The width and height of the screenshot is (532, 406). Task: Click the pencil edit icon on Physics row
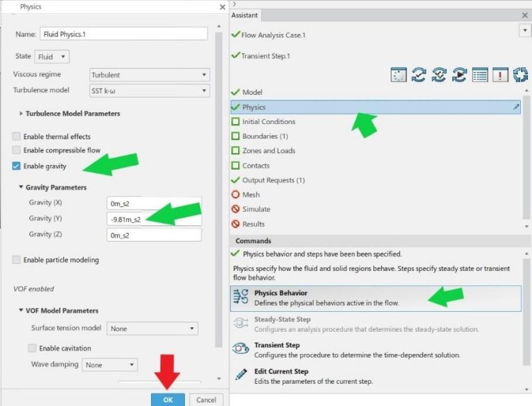[x=516, y=107]
